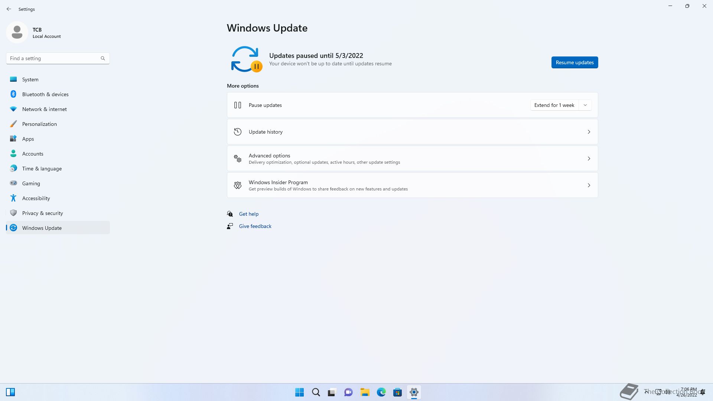Open Task View from the taskbar
713x401 pixels.
click(x=332, y=392)
